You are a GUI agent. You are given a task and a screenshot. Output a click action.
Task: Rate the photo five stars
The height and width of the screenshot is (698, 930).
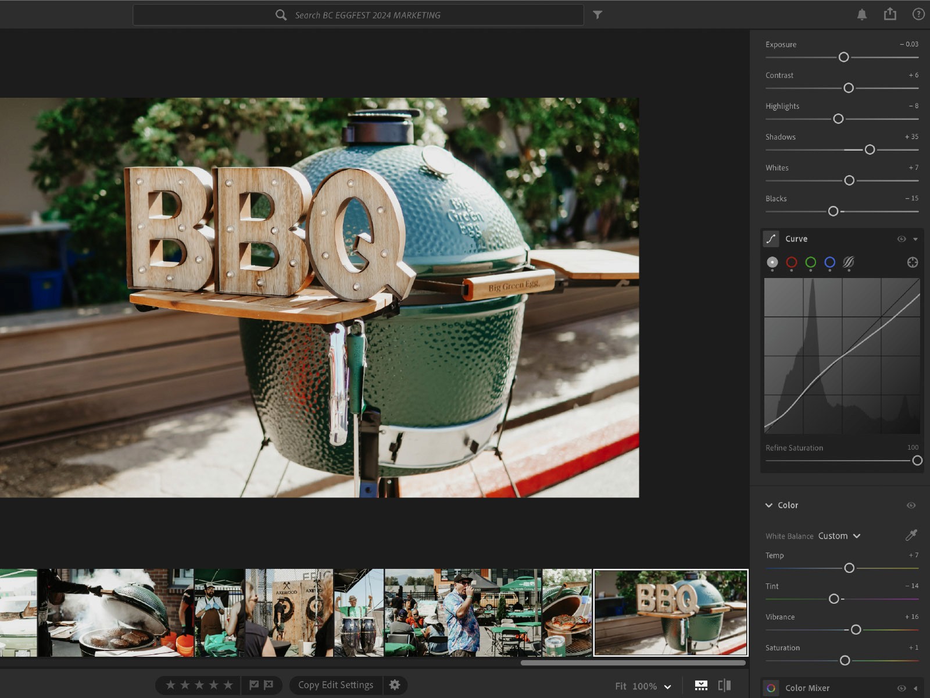228,685
